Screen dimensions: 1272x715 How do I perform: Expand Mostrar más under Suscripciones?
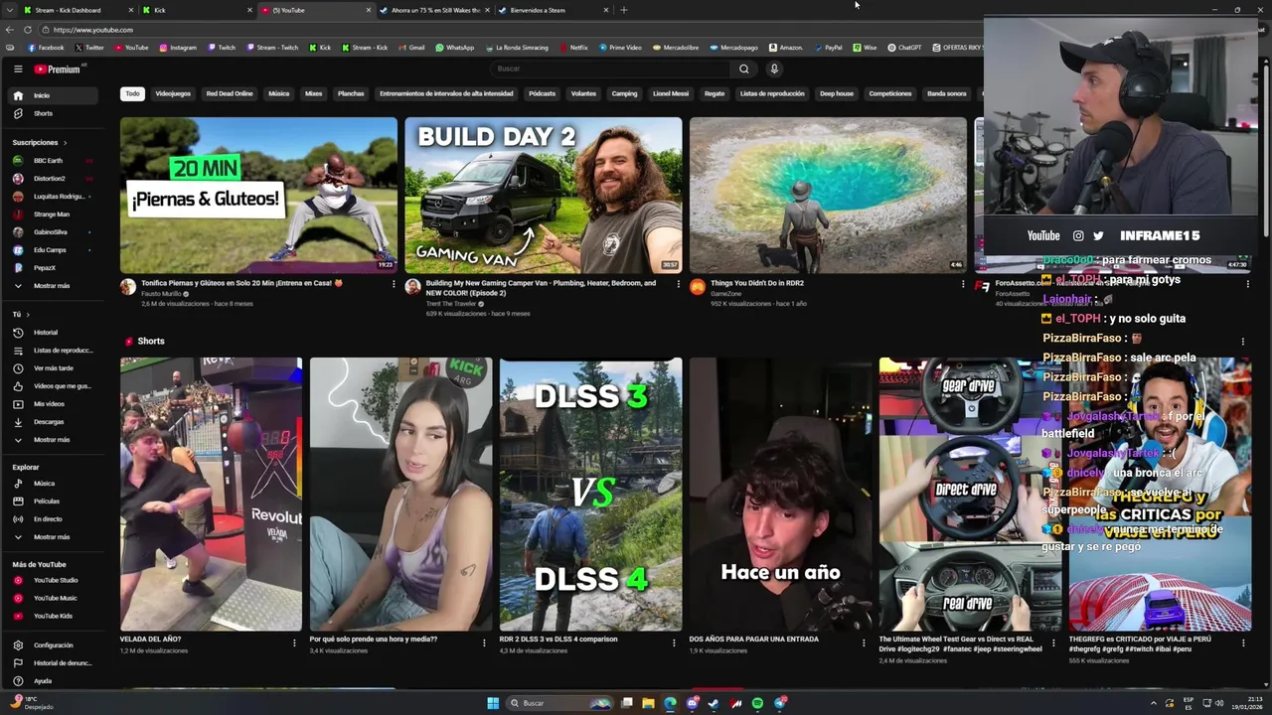tap(55, 285)
